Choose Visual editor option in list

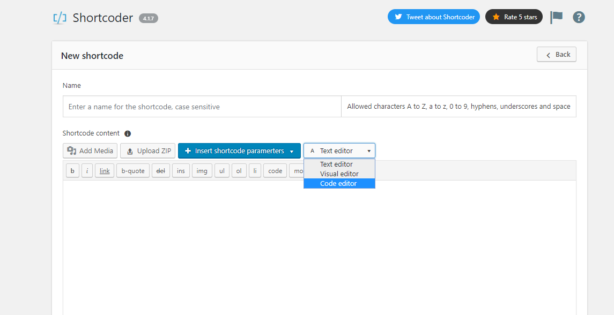point(339,174)
